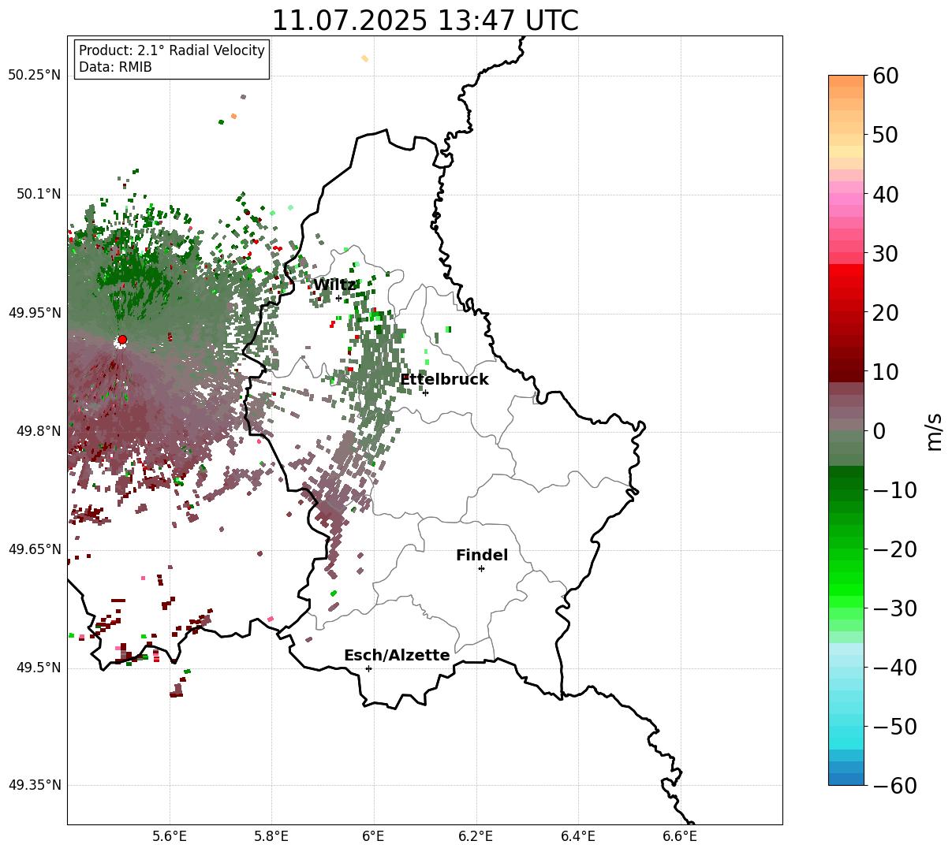Click the pink colorbar segment near 40
Image resolution: width=952 pixels, height=852 pixels.
tap(846, 199)
